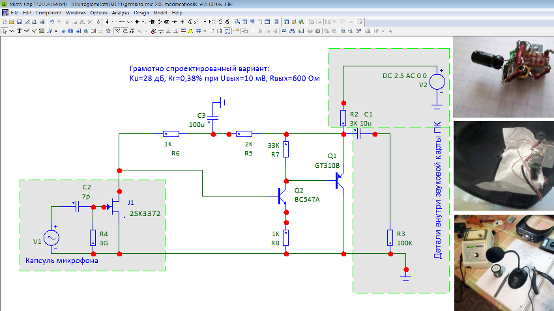
Task: Click the Q2 BC547A transistor symbol
Action: point(282,195)
